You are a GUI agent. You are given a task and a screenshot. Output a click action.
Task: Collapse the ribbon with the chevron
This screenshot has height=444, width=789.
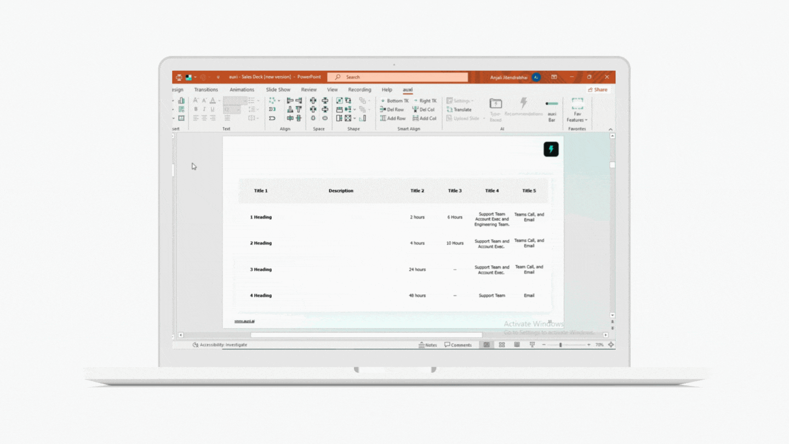click(x=611, y=129)
